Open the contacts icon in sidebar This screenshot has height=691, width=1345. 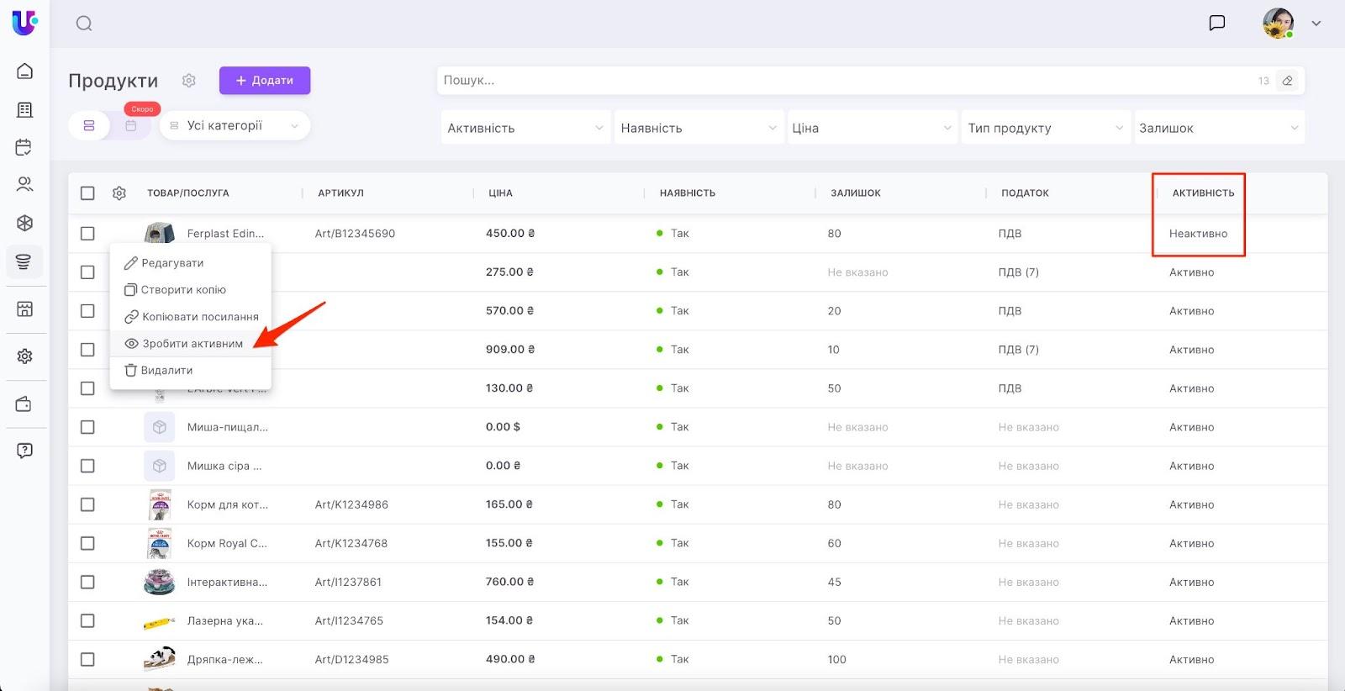(x=24, y=184)
